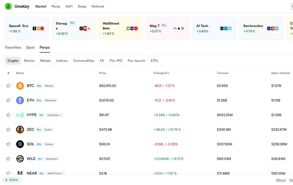Click the Hyperliquid teal logo icon
The image size is (293, 185).
click(x=20, y=115)
